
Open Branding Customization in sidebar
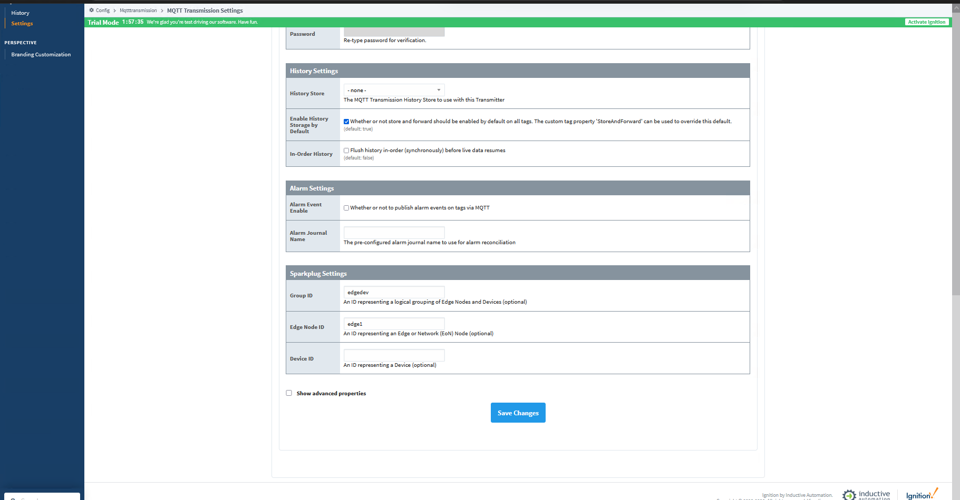(41, 54)
